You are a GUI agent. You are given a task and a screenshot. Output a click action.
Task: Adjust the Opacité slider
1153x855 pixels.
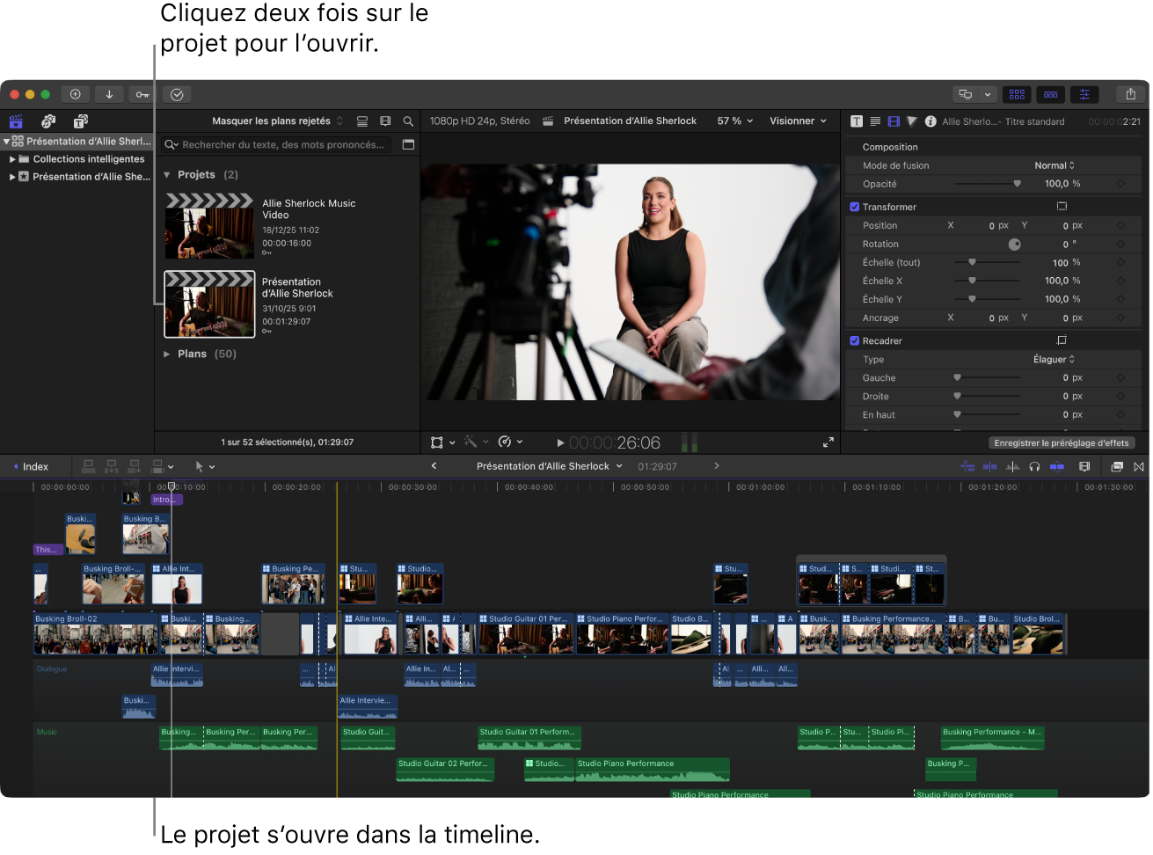(1017, 184)
